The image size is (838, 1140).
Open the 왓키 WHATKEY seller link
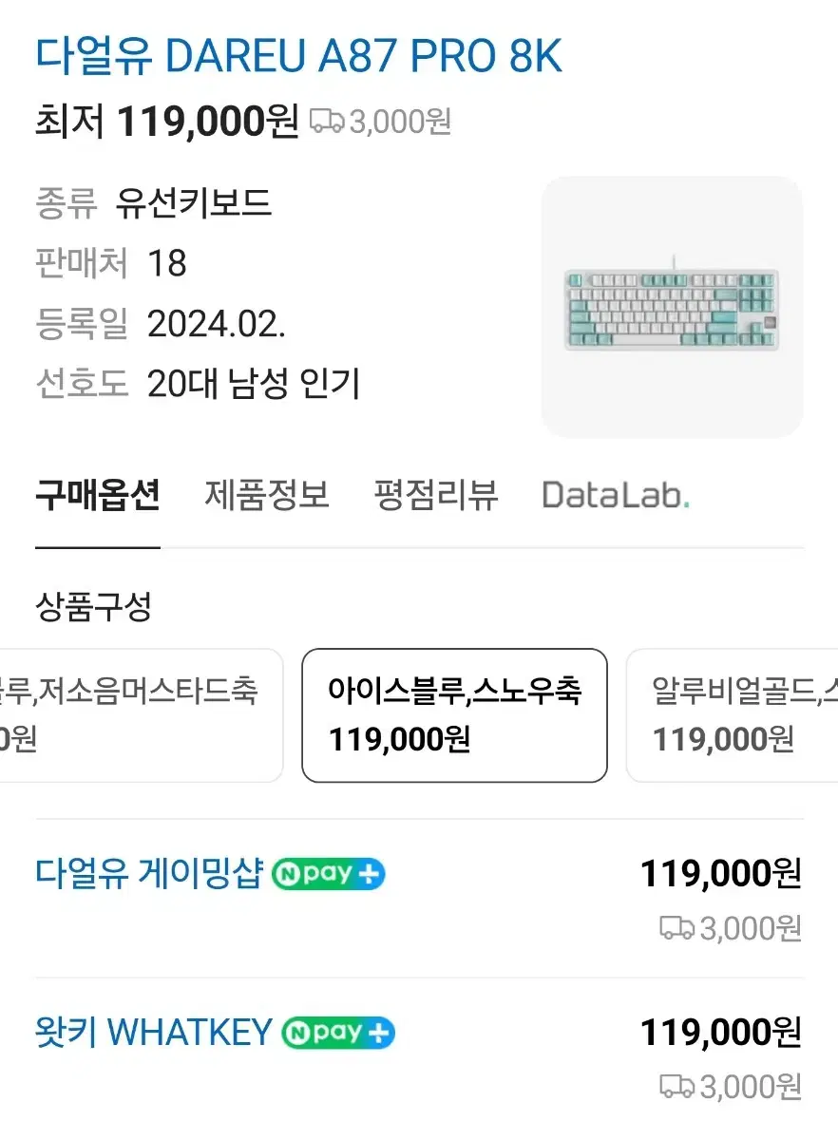click(x=154, y=1031)
